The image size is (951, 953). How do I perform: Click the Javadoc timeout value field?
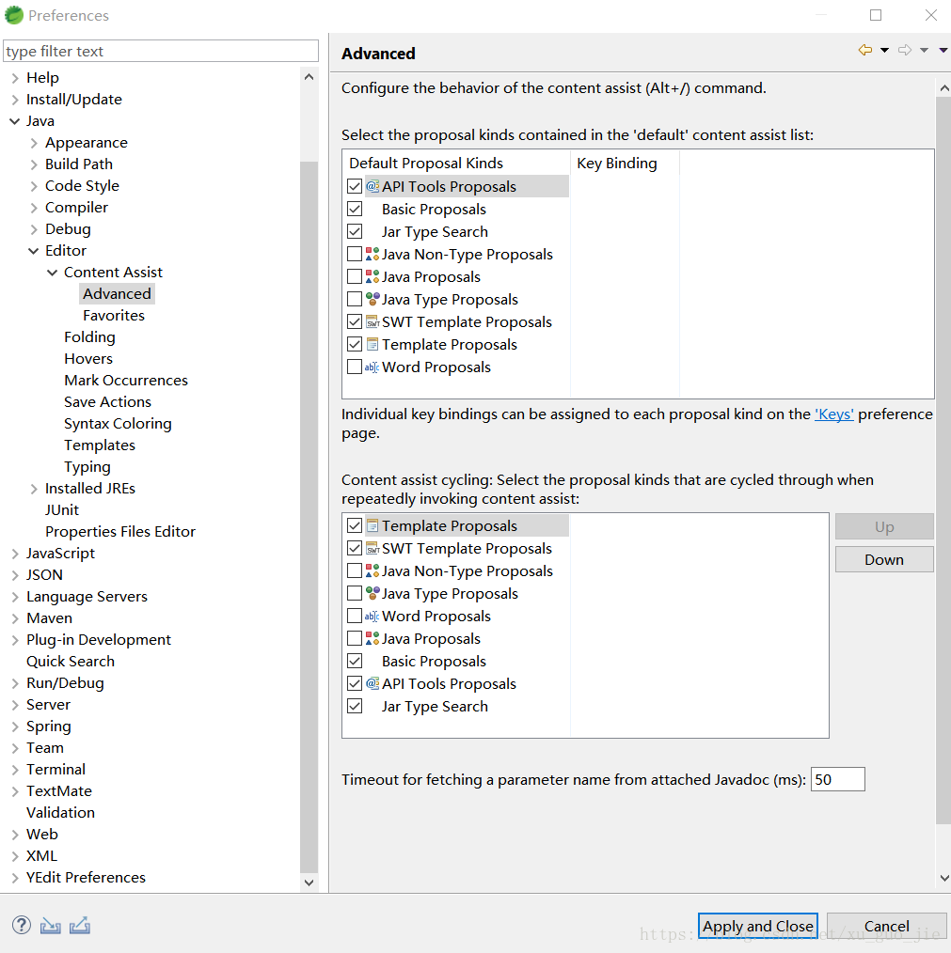[837, 779]
